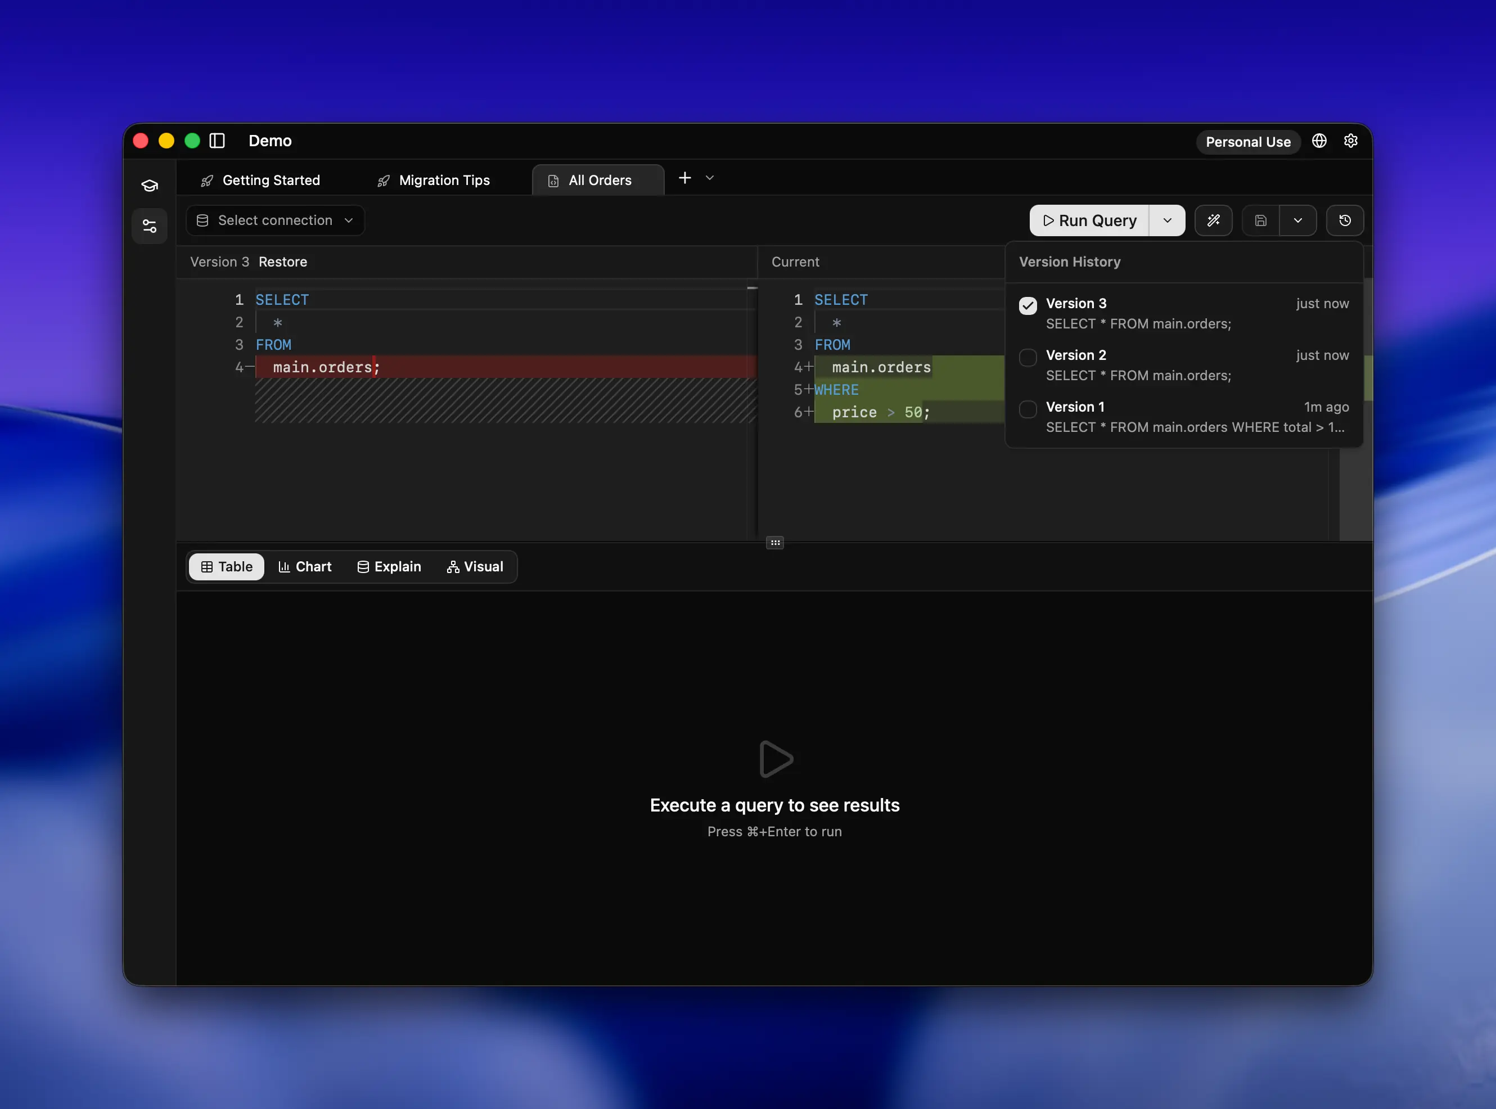Add a new tab with plus icon

pos(684,178)
